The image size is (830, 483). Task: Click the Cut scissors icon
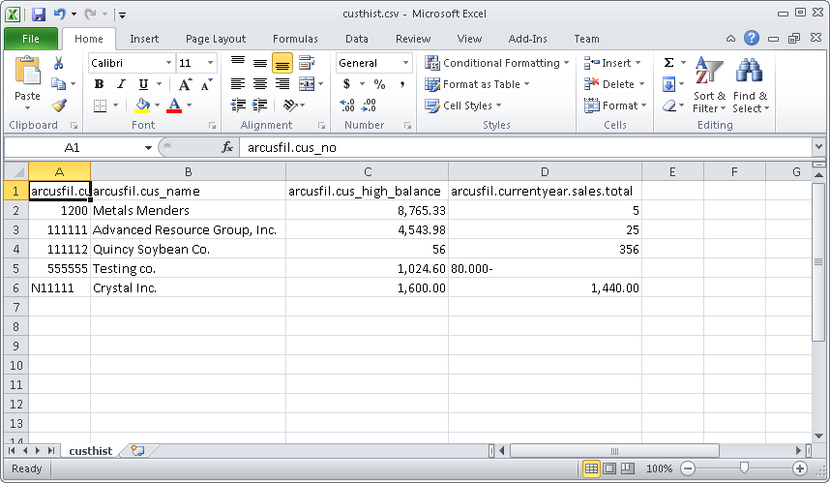click(x=58, y=63)
